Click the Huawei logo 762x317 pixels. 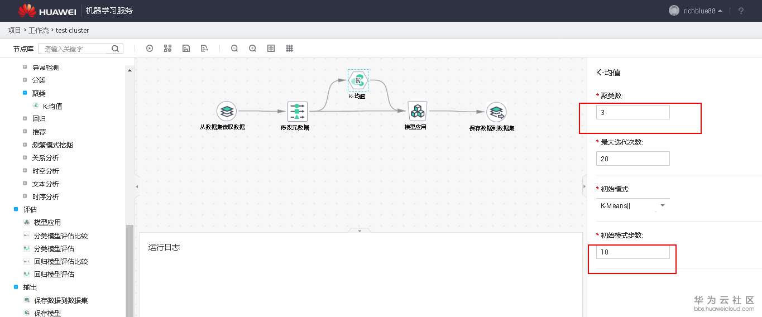pyautogui.click(x=47, y=11)
